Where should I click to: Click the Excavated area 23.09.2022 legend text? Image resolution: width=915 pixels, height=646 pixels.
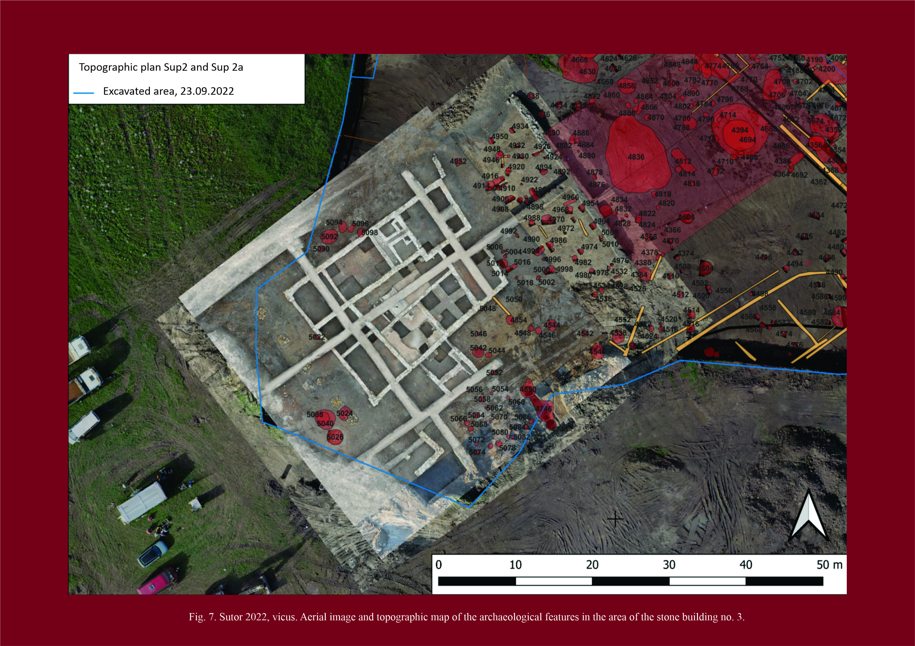click(168, 91)
